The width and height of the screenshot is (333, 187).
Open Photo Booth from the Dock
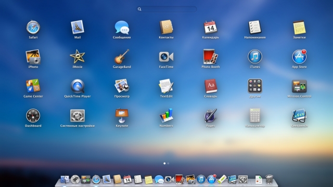(180, 179)
